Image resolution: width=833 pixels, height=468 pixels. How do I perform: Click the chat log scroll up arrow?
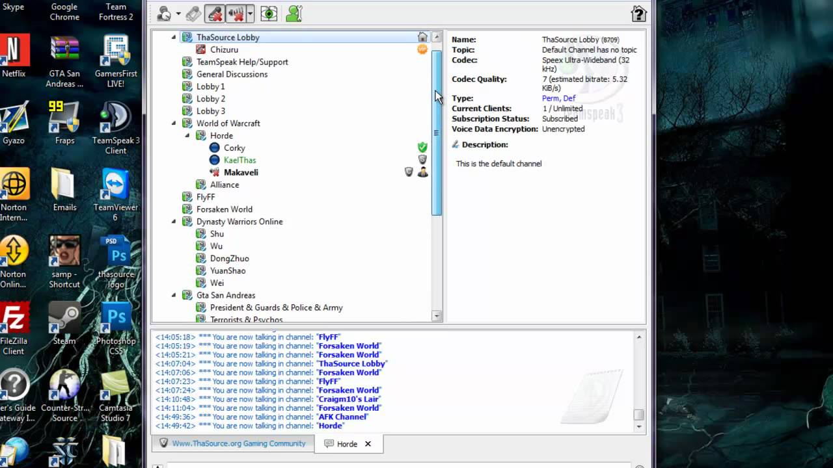tap(639, 337)
